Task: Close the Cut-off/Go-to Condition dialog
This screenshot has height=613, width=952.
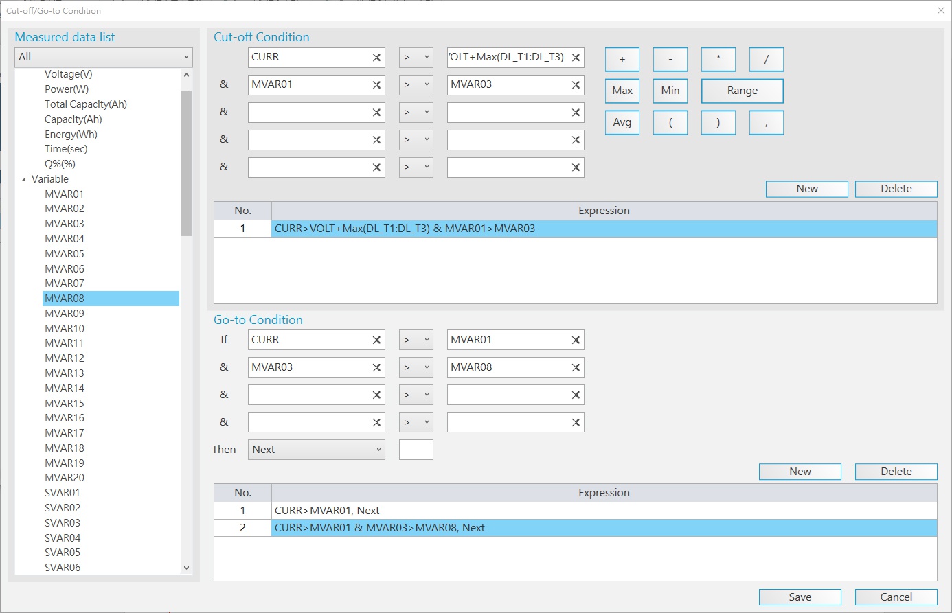Action: 940,10
